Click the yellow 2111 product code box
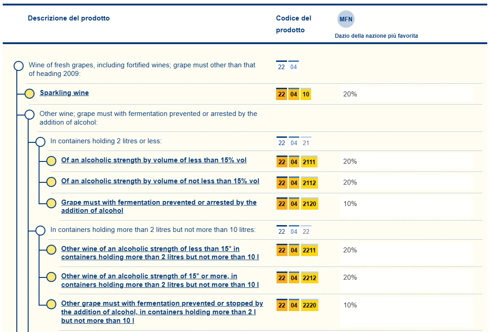 pos(309,162)
